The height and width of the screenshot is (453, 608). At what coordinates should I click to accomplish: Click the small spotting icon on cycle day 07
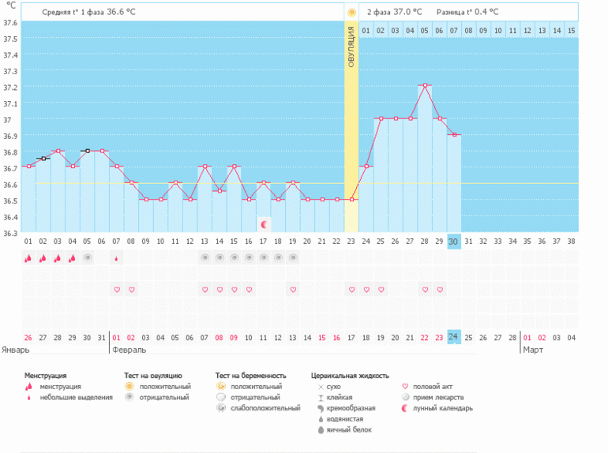point(117,258)
